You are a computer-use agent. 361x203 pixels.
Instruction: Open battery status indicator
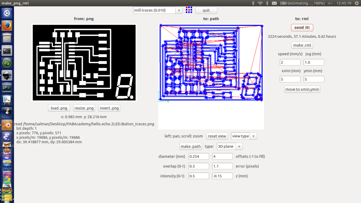point(302,3)
